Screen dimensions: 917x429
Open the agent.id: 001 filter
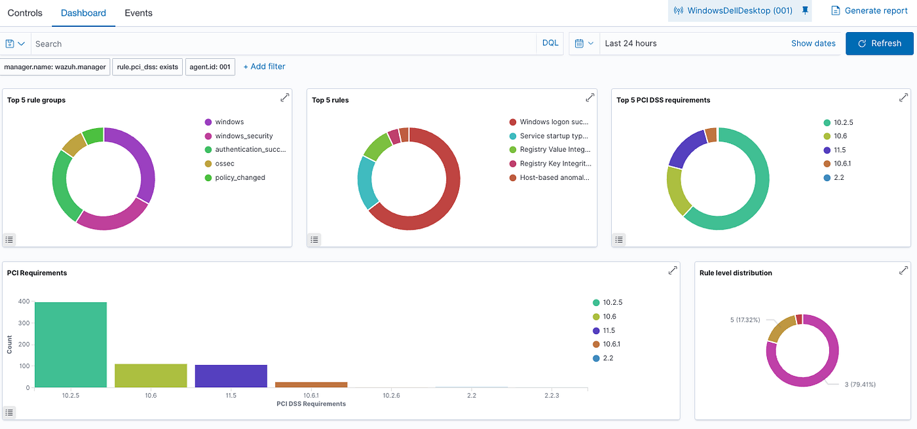[210, 67]
